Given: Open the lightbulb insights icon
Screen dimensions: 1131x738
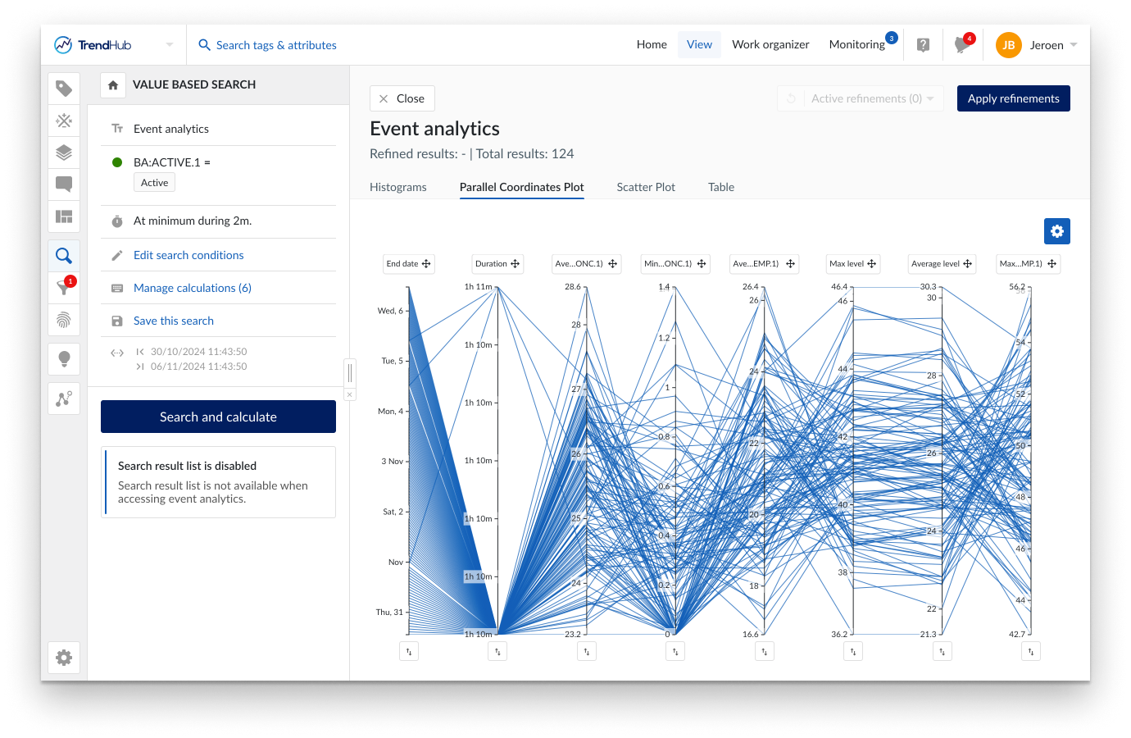Looking at the screenshot, I should 64,358.
